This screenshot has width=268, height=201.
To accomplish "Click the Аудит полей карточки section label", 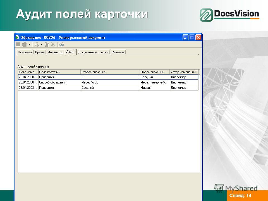I will pos(33,66).
